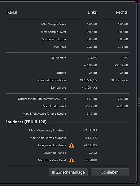Screen dimensions: 140x186
Task: Click the Spitzenamplitude label
Action: click(54, 39)
